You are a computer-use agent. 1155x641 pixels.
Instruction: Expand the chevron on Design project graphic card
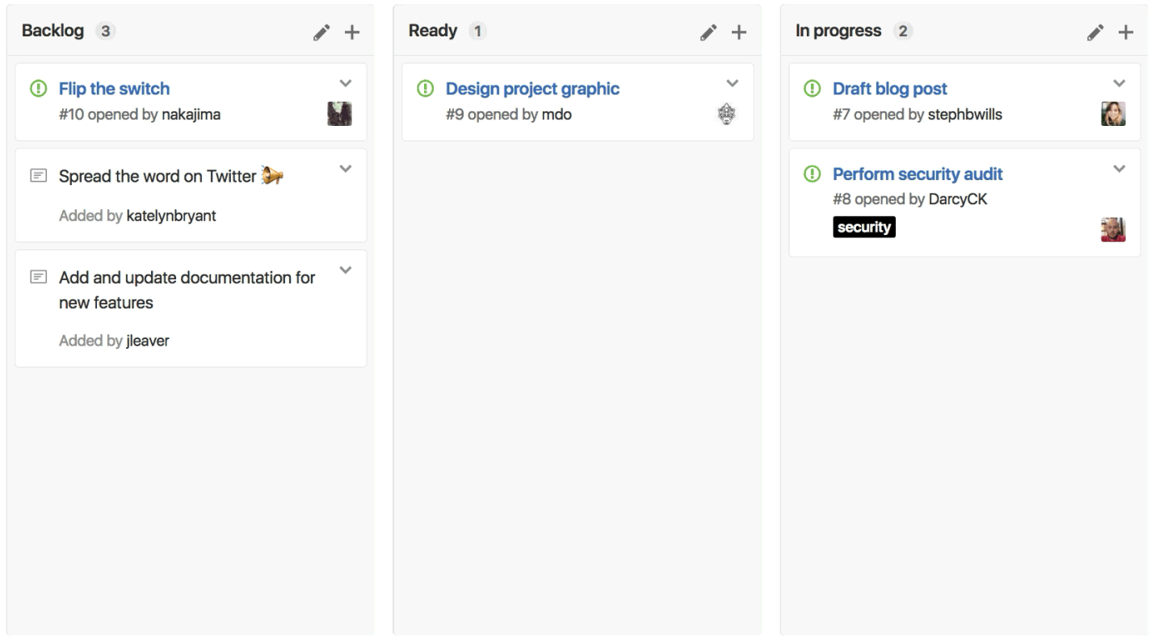733,82
